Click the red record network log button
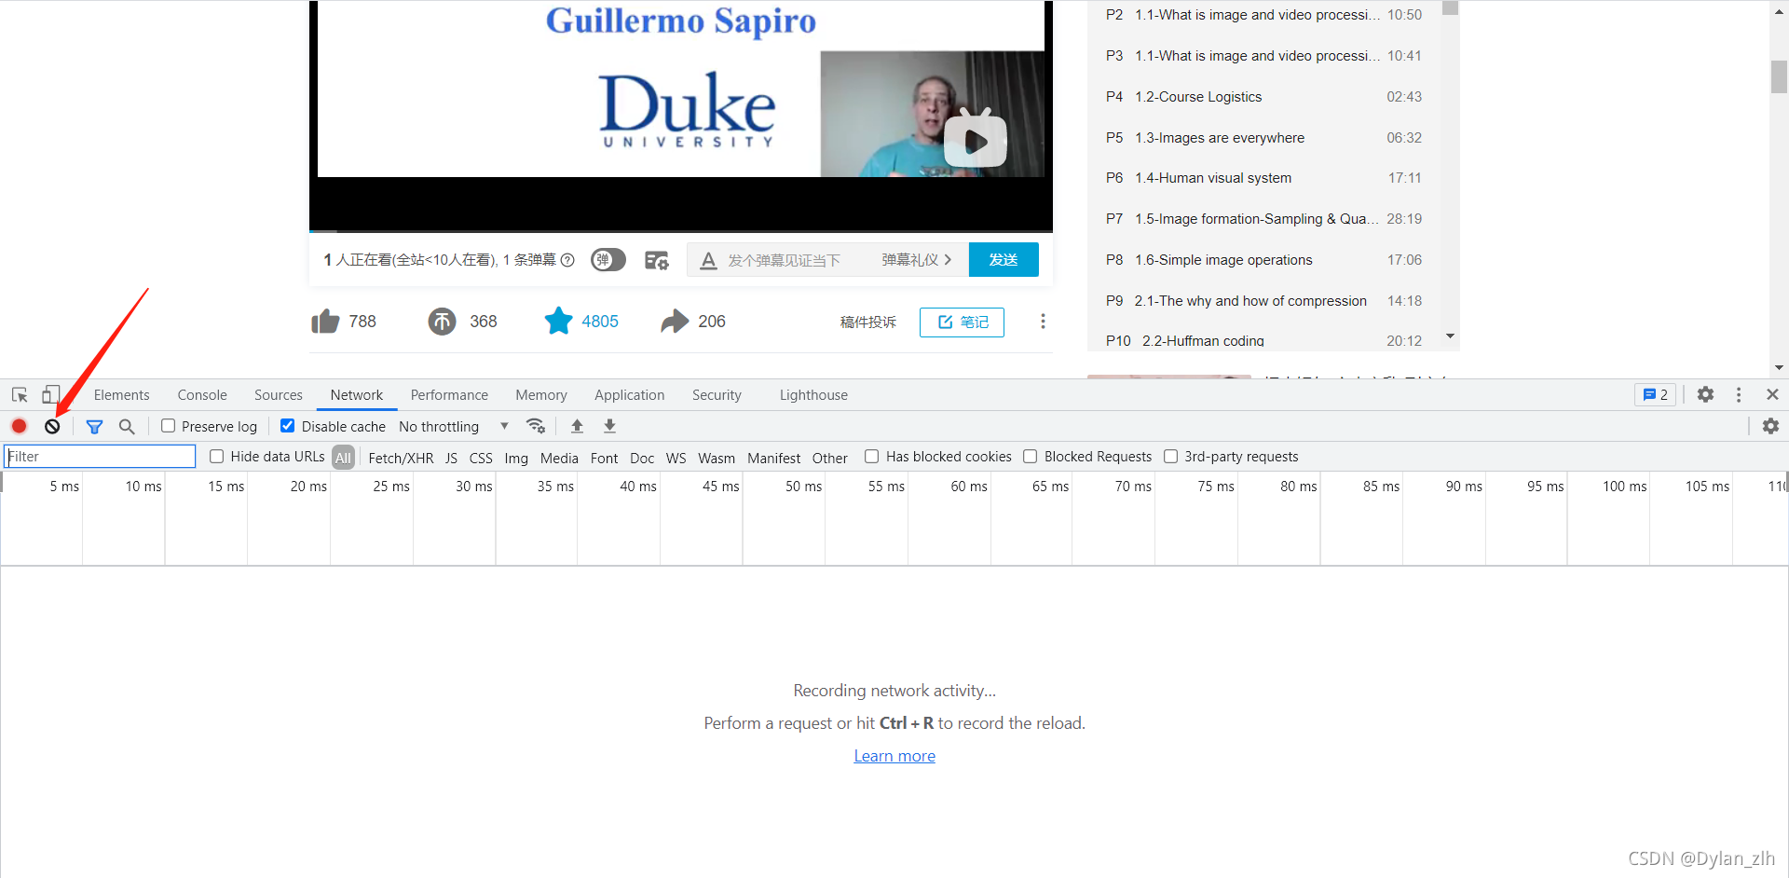1789x878 pixels. (19, 426)
